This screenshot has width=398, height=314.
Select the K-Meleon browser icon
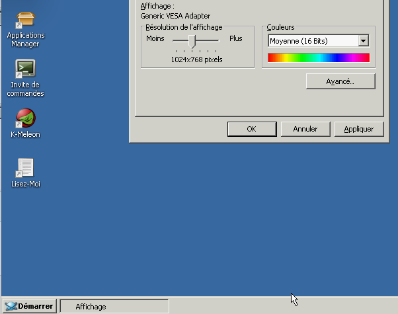tap(25, 118)
